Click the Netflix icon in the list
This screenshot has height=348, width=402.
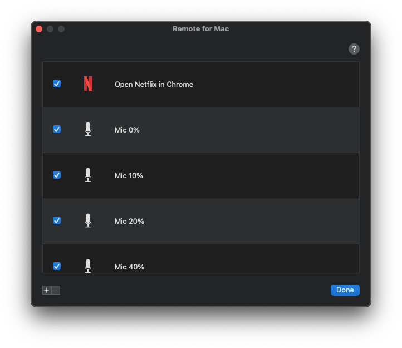88,84
